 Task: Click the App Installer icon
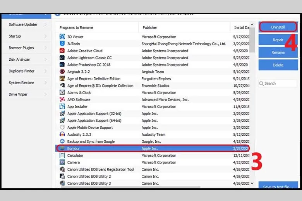point(62,106)
